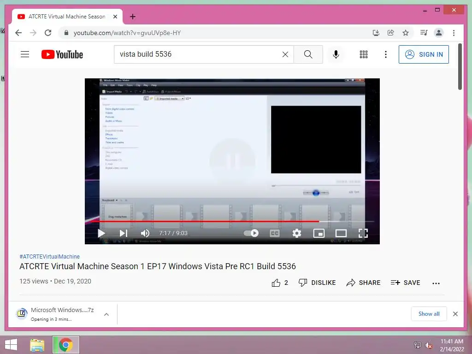Open network status tray icon
This screenshot has width=472, height=354.
(418, 345)
